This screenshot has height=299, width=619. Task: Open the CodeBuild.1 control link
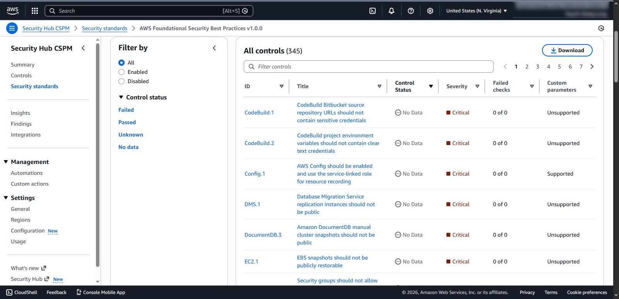259,113
